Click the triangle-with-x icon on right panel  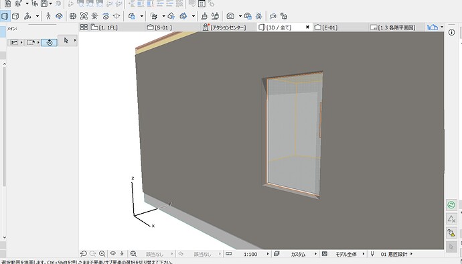451,219
